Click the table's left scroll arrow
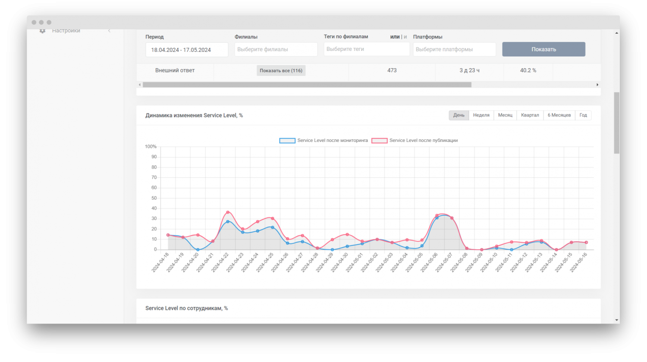This screenshot has width=647, height=362. coord(139,85)
